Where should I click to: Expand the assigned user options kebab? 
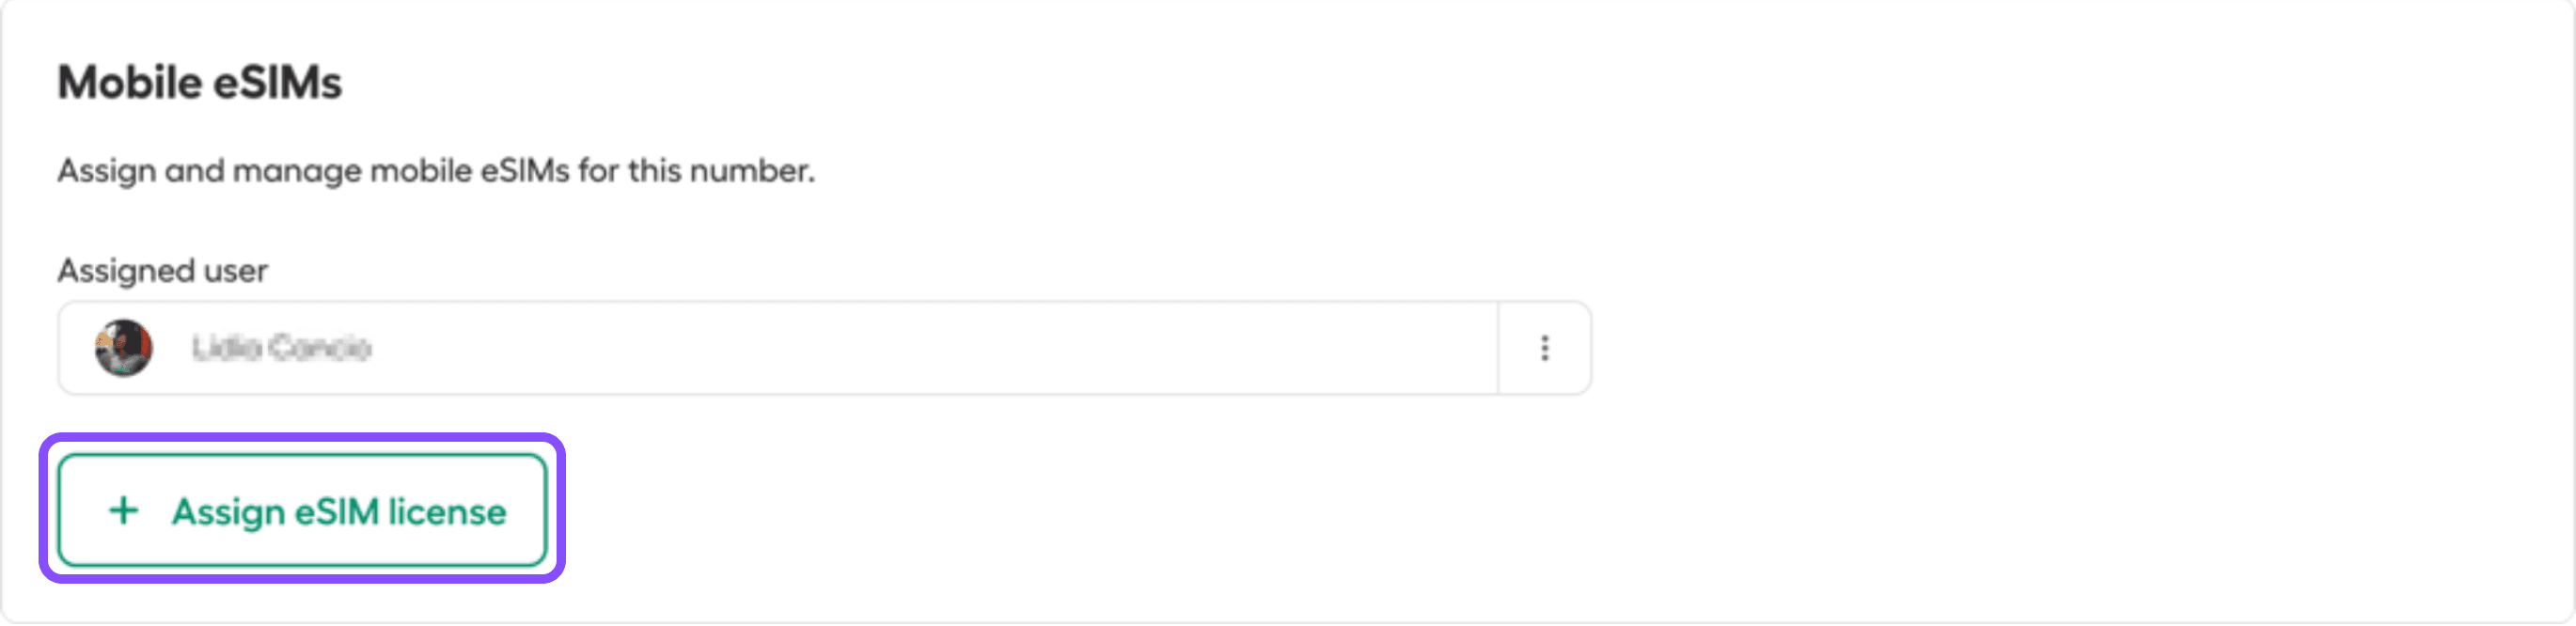pos(1544,348)
